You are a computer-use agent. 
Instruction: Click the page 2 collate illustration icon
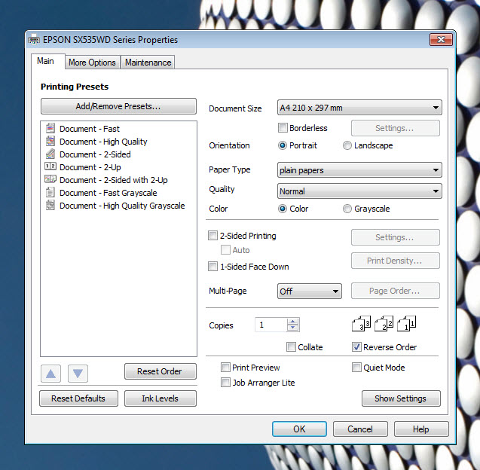pyautogui.click(x=384, y=324)
